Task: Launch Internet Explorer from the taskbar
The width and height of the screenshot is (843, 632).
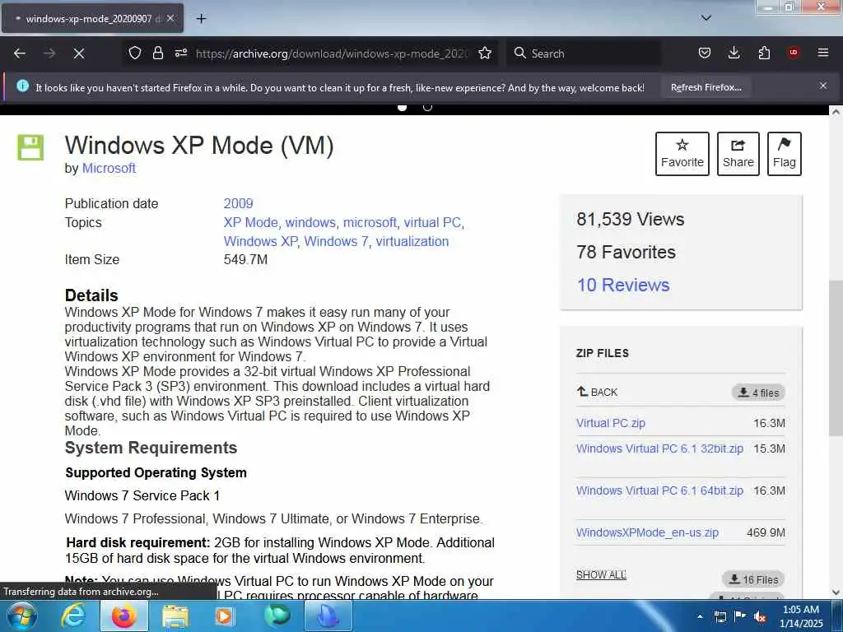Action: [72, 616]
